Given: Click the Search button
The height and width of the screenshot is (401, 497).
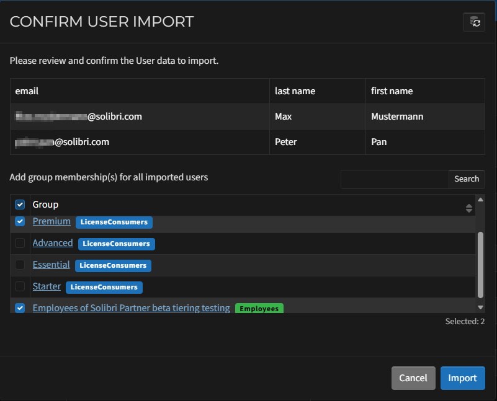Looking at the screenshot, I should pos(467,179).
